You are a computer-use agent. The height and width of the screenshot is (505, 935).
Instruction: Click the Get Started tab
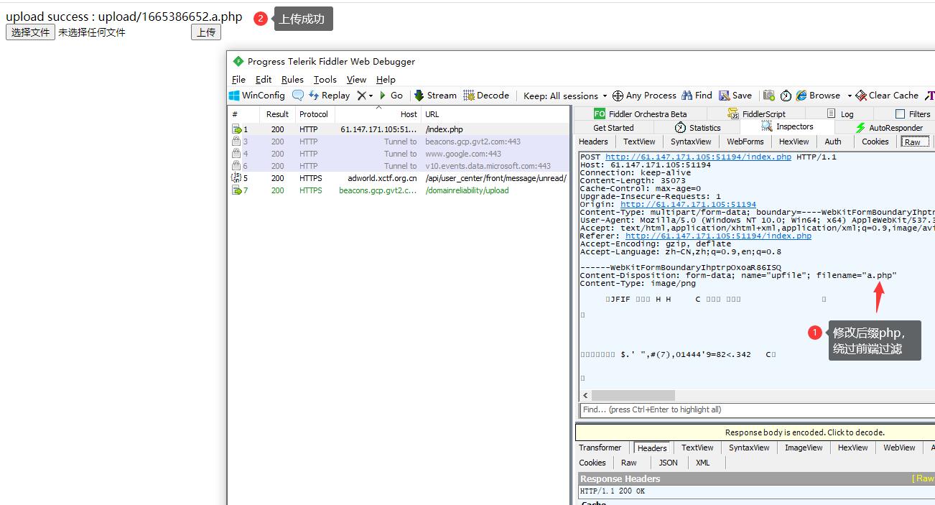pos(614,128)
